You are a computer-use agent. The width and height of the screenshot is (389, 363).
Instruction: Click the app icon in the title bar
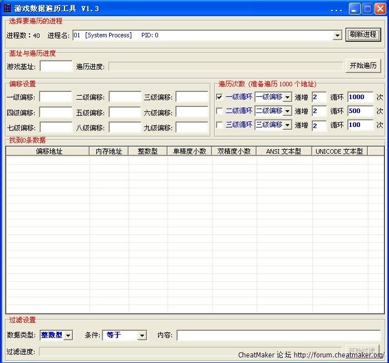click(x=7, y=8)
